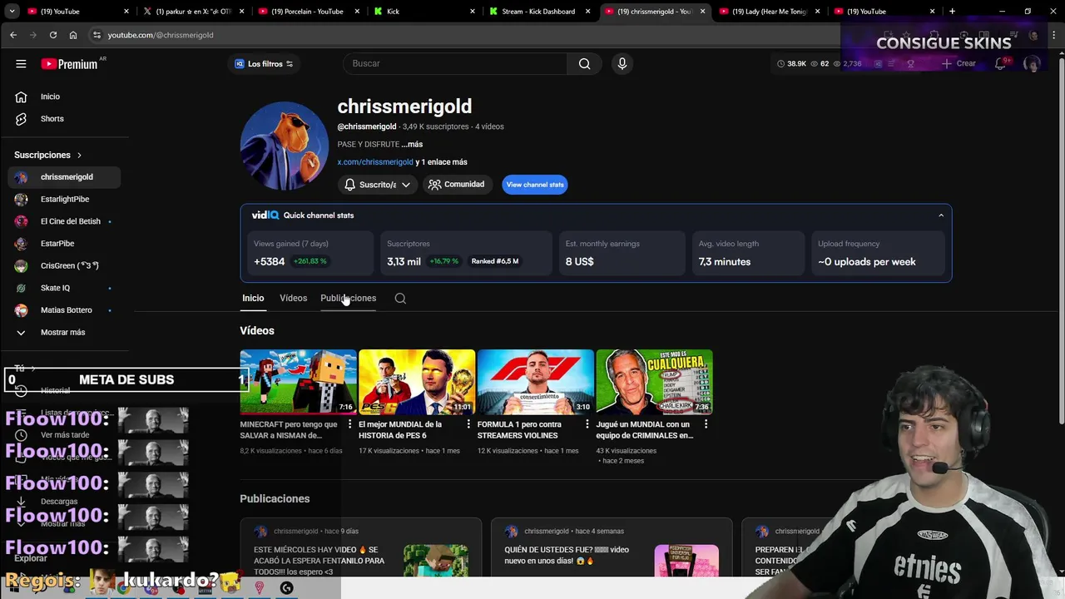1065x599 pixels.
Task: Open options menu for the FORMULA 1 video
Action: [587, 424]
